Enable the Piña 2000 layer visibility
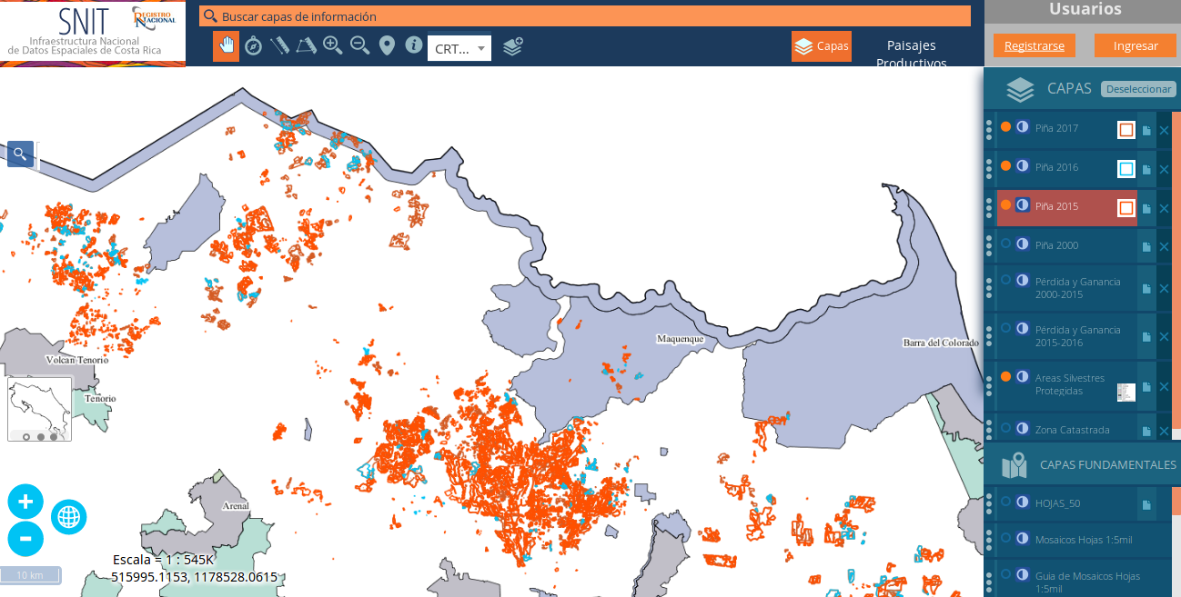Viewport: 1181px width, 597px height. pyautogui.click(x=1005, y=244)
